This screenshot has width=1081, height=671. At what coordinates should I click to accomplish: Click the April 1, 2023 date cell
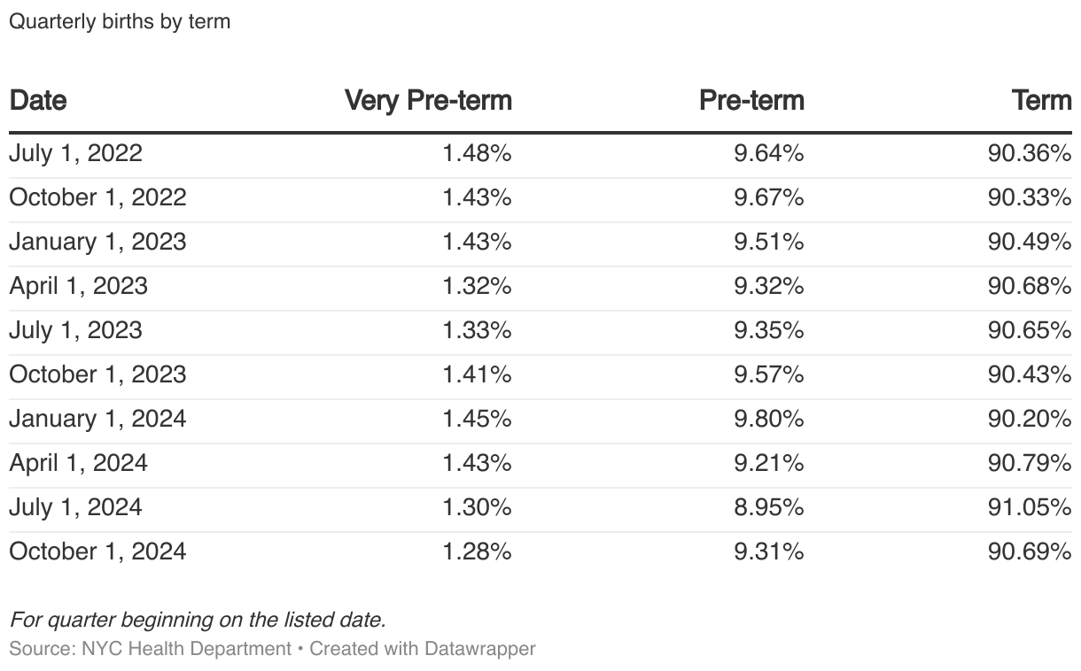coord(78,286)
